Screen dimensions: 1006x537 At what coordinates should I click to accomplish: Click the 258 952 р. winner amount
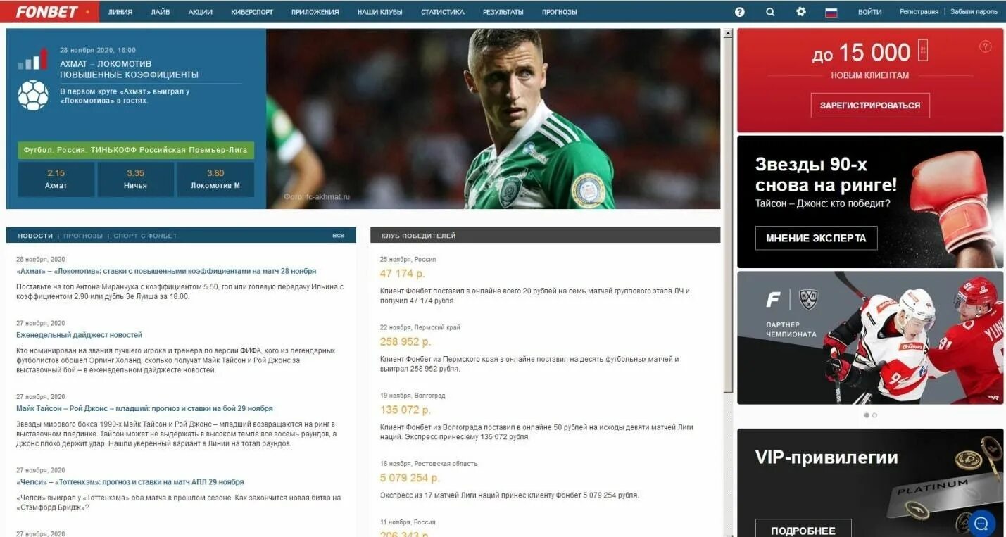click(x=405, y=341)
